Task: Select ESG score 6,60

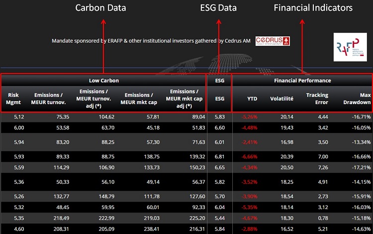Action: pos(219,128)
